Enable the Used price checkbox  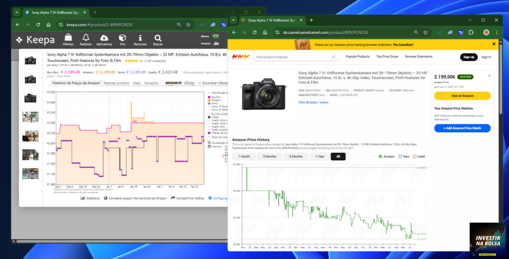click(415, 157)
